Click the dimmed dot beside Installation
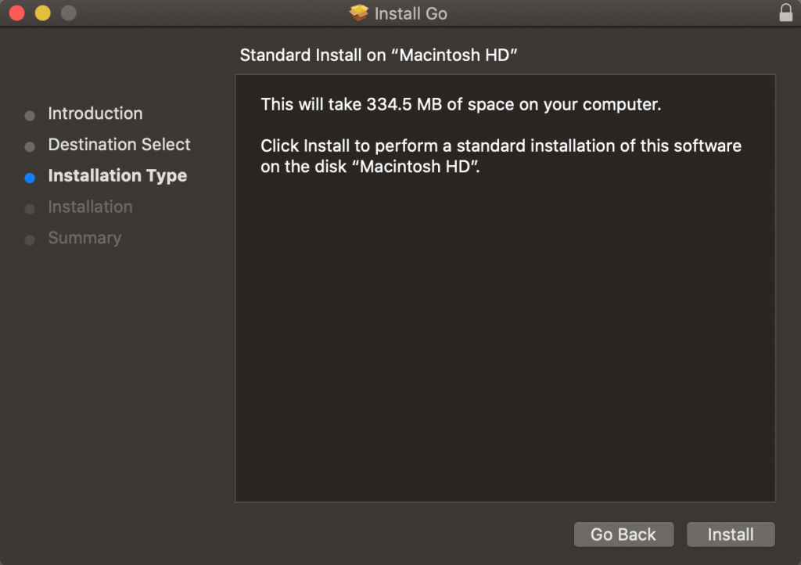This screenshot has width=801, height=565. (29, 208)
